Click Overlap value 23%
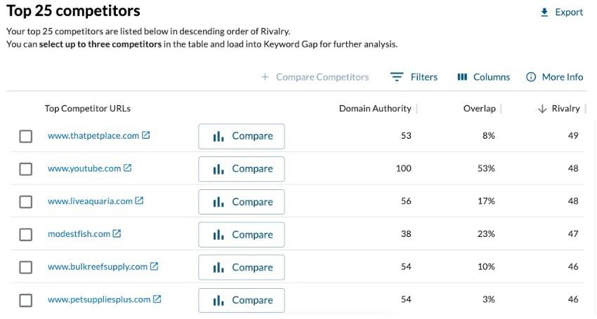The image size is (597, 319). click(486, 234)
